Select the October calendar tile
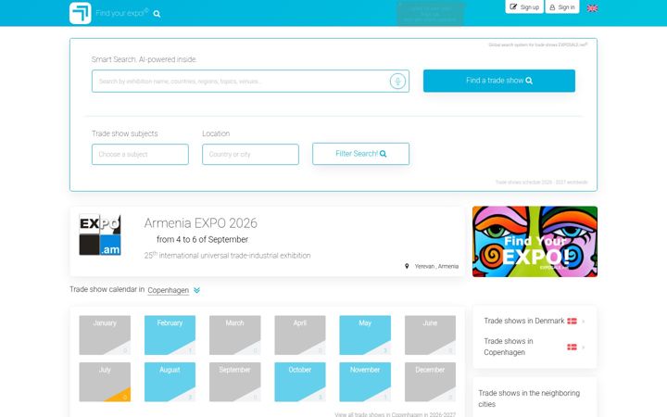 (300, 382)
